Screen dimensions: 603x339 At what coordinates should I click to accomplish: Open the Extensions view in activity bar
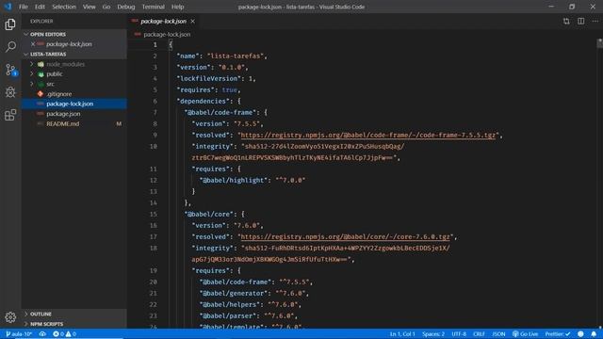click(x=10, y=115)
